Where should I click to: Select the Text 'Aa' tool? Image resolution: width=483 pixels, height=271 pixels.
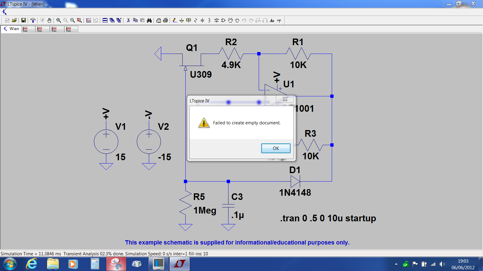pyautogui.click(x=272, y=20)
